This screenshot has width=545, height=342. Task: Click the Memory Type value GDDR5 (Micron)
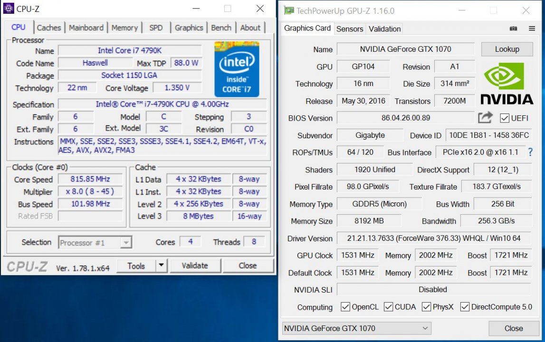379,204
